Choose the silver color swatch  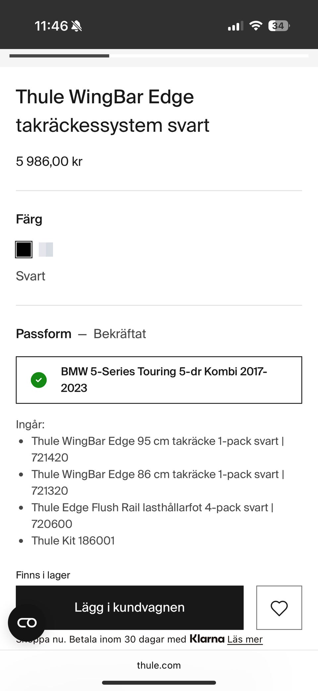(46, 250)
